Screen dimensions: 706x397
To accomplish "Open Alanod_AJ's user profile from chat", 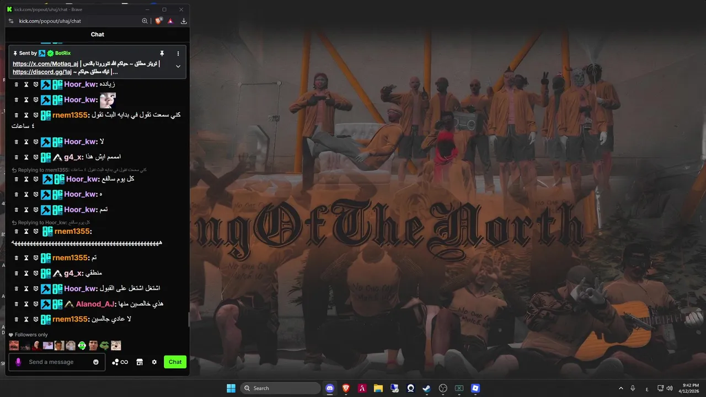I will [x=95, y=304].
